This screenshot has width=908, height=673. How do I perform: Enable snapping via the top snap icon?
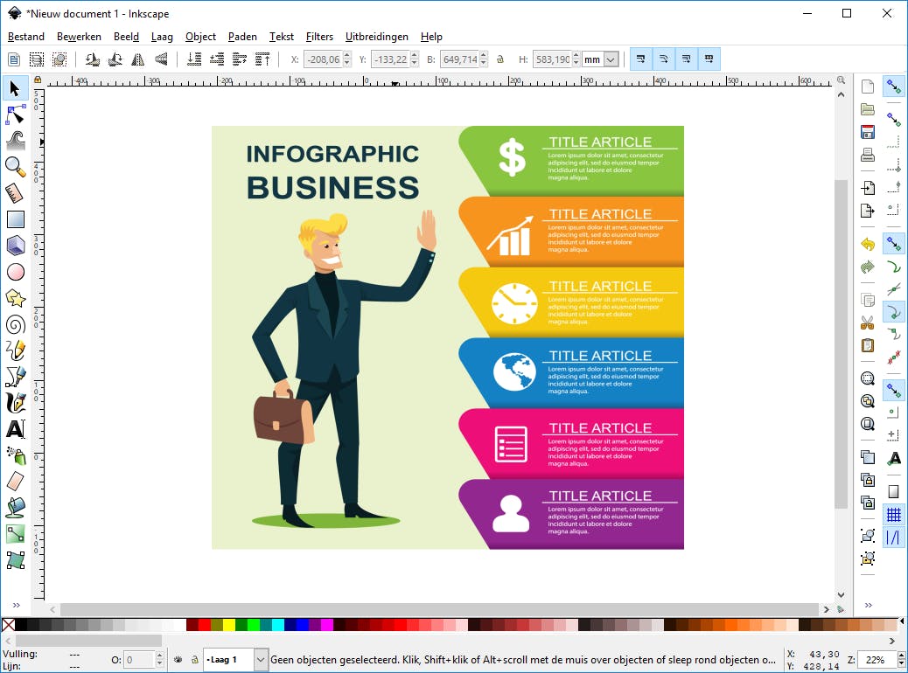(x=894, y=86)
